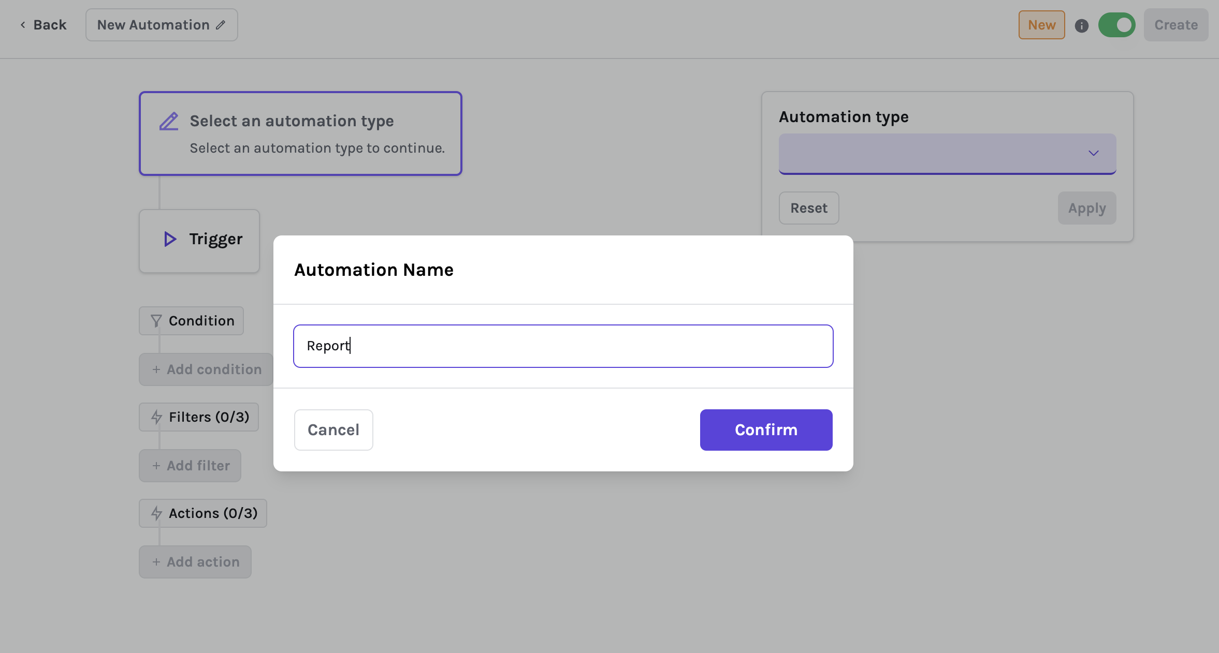
Task: Click the pen icon in automation type card
Action: (x=169, y=121)
